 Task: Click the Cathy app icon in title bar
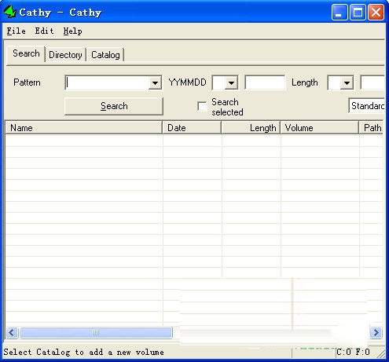10,12
